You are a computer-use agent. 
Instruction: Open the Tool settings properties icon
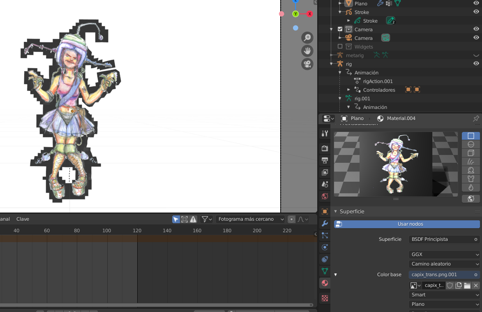click(x=325, y=134)
